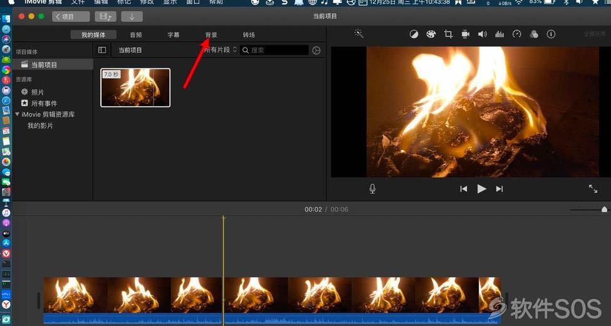Open the Music app in the Dock
The height and width of the screenshot is (326, 611).
pos(6,213)
